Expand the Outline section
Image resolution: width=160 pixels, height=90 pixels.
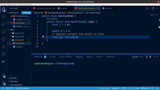pyautogui.click(x=13, y=78)
